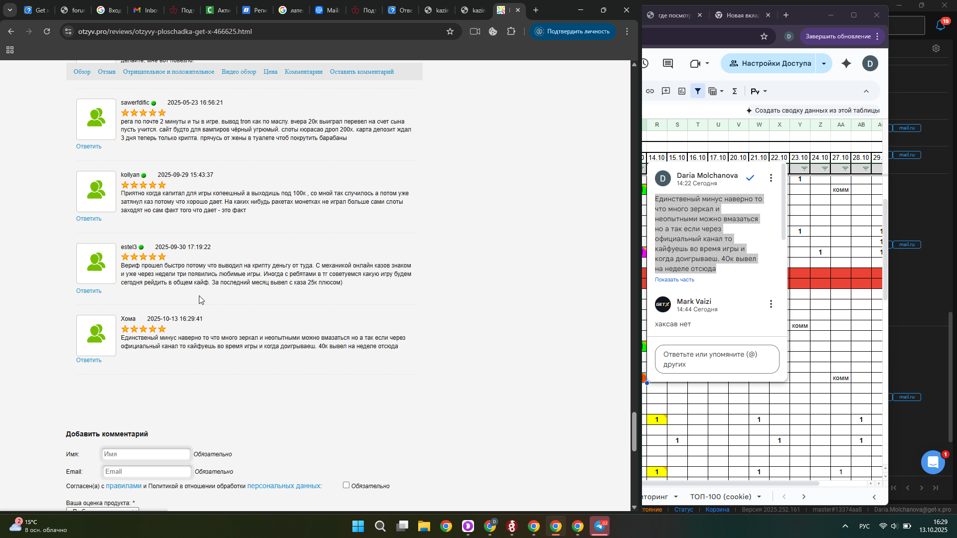Click Ответить under kollyan's review
Screen dimensions: 957x538
point(89,219)
